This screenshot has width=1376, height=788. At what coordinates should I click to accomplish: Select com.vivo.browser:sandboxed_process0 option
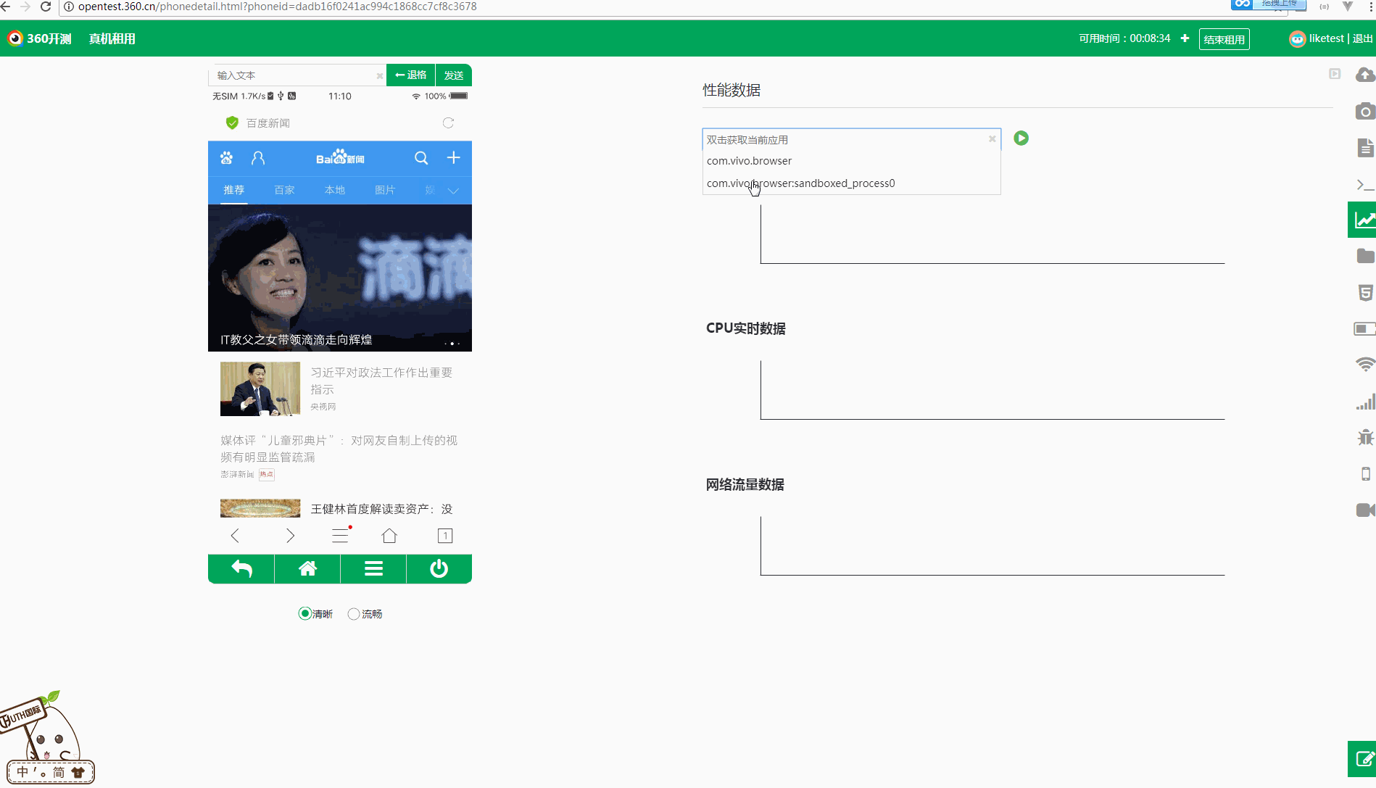[800, 183]
